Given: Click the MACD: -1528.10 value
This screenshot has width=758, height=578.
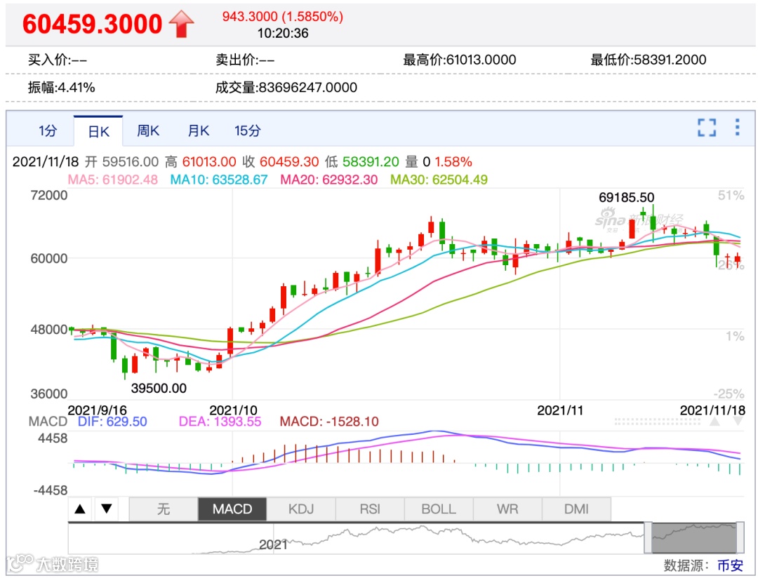Looking at the screenshot, I should click(329, 422).
